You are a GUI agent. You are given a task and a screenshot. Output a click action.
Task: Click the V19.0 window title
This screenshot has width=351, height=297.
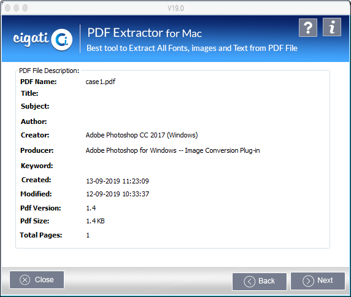pyautogui.click(x=175, y=8)
